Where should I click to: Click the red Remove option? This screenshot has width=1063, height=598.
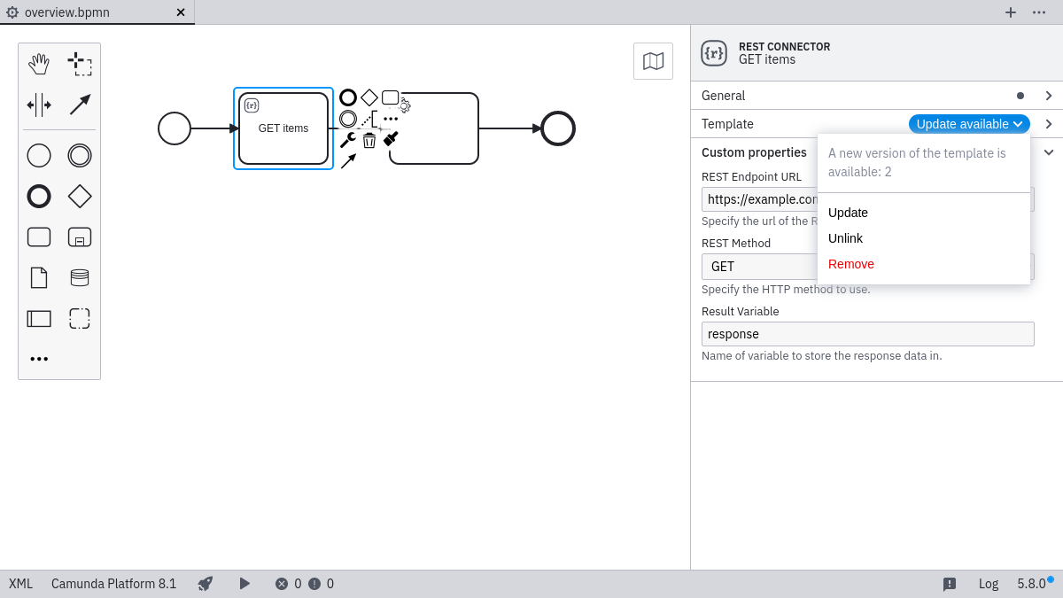(x=850, y=264)
